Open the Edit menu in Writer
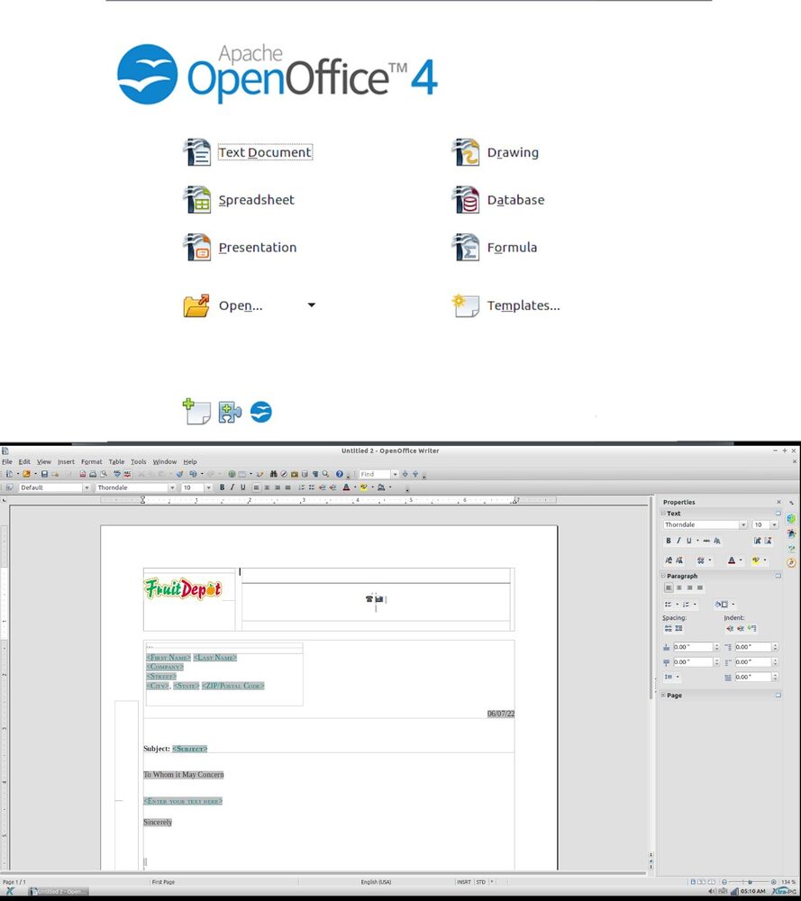Screen dimensions: 801x901 pos(24,461)
